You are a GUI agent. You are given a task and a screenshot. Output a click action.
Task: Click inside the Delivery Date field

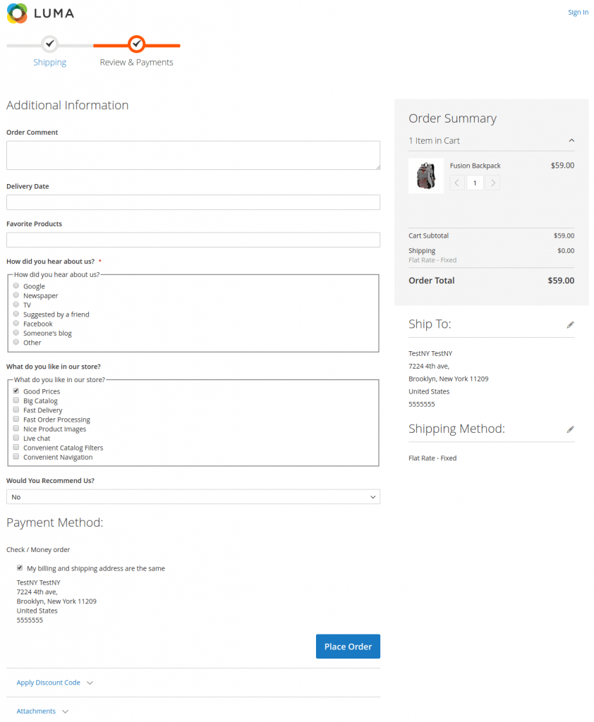tap(193, 202)
